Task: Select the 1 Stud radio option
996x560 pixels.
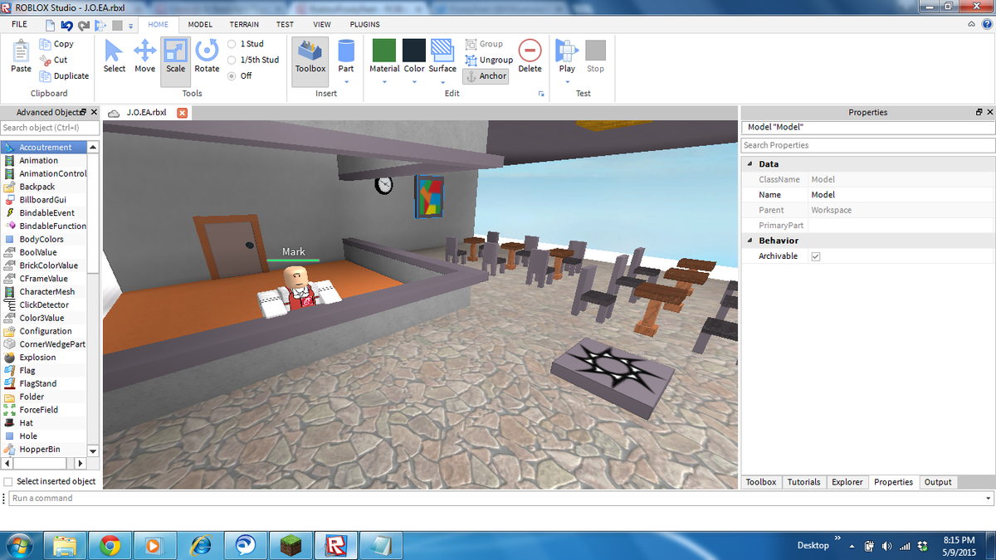Action: pos(232,44)
